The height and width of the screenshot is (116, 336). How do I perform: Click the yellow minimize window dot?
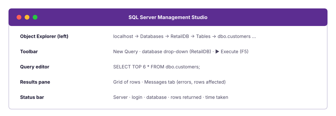pyautogui.click(x=27, y=17)
